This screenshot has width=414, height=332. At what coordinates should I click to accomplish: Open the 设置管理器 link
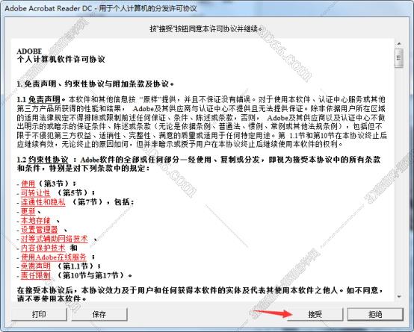(40, 230)
